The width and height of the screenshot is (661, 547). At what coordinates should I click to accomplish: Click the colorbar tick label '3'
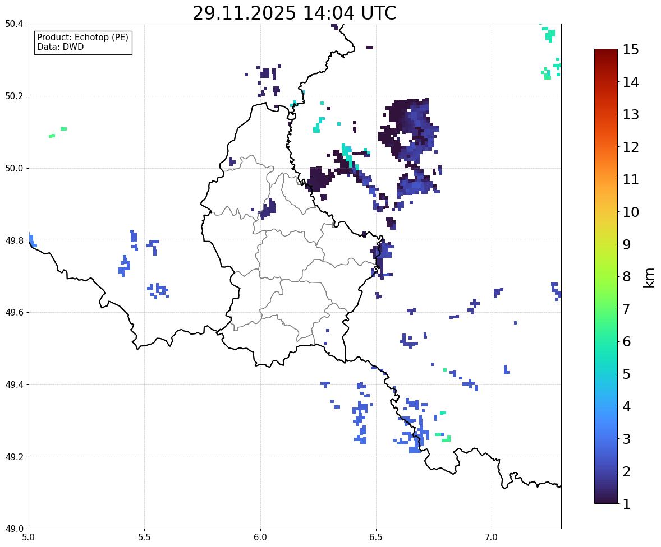[626, 439]
